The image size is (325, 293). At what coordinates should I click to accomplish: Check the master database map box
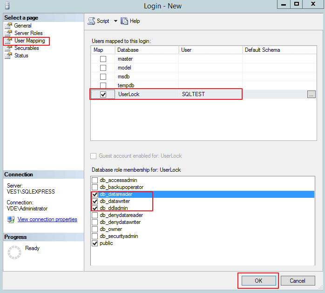coord(103,59)
